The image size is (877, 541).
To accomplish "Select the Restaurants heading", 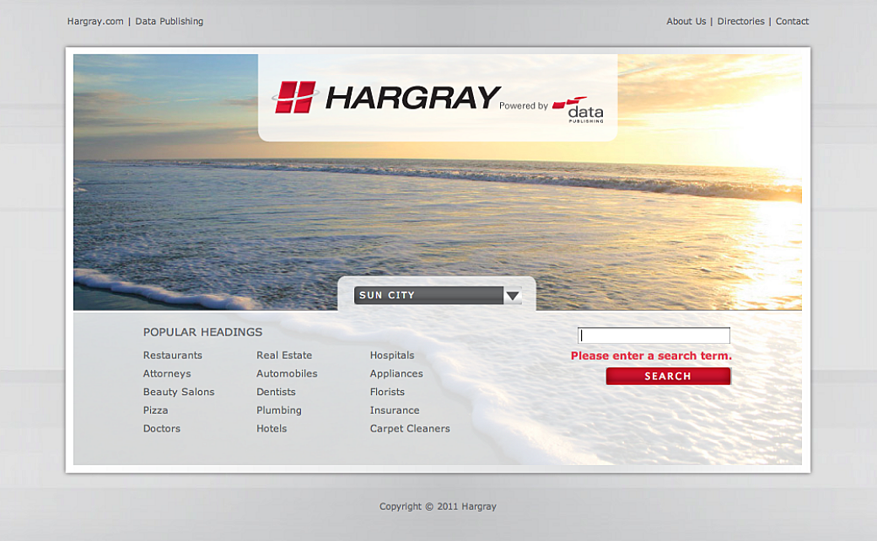I will [173, 356].
